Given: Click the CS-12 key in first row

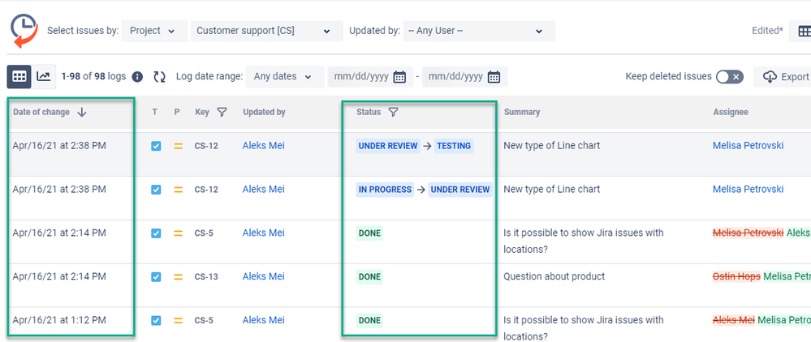Looking at the screenshot, I should point(206,146).
